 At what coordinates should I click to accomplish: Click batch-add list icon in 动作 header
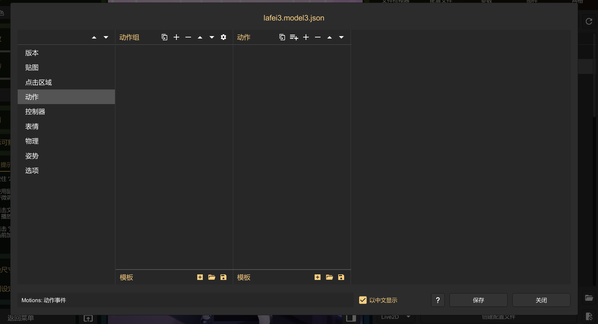pos(294,37)
